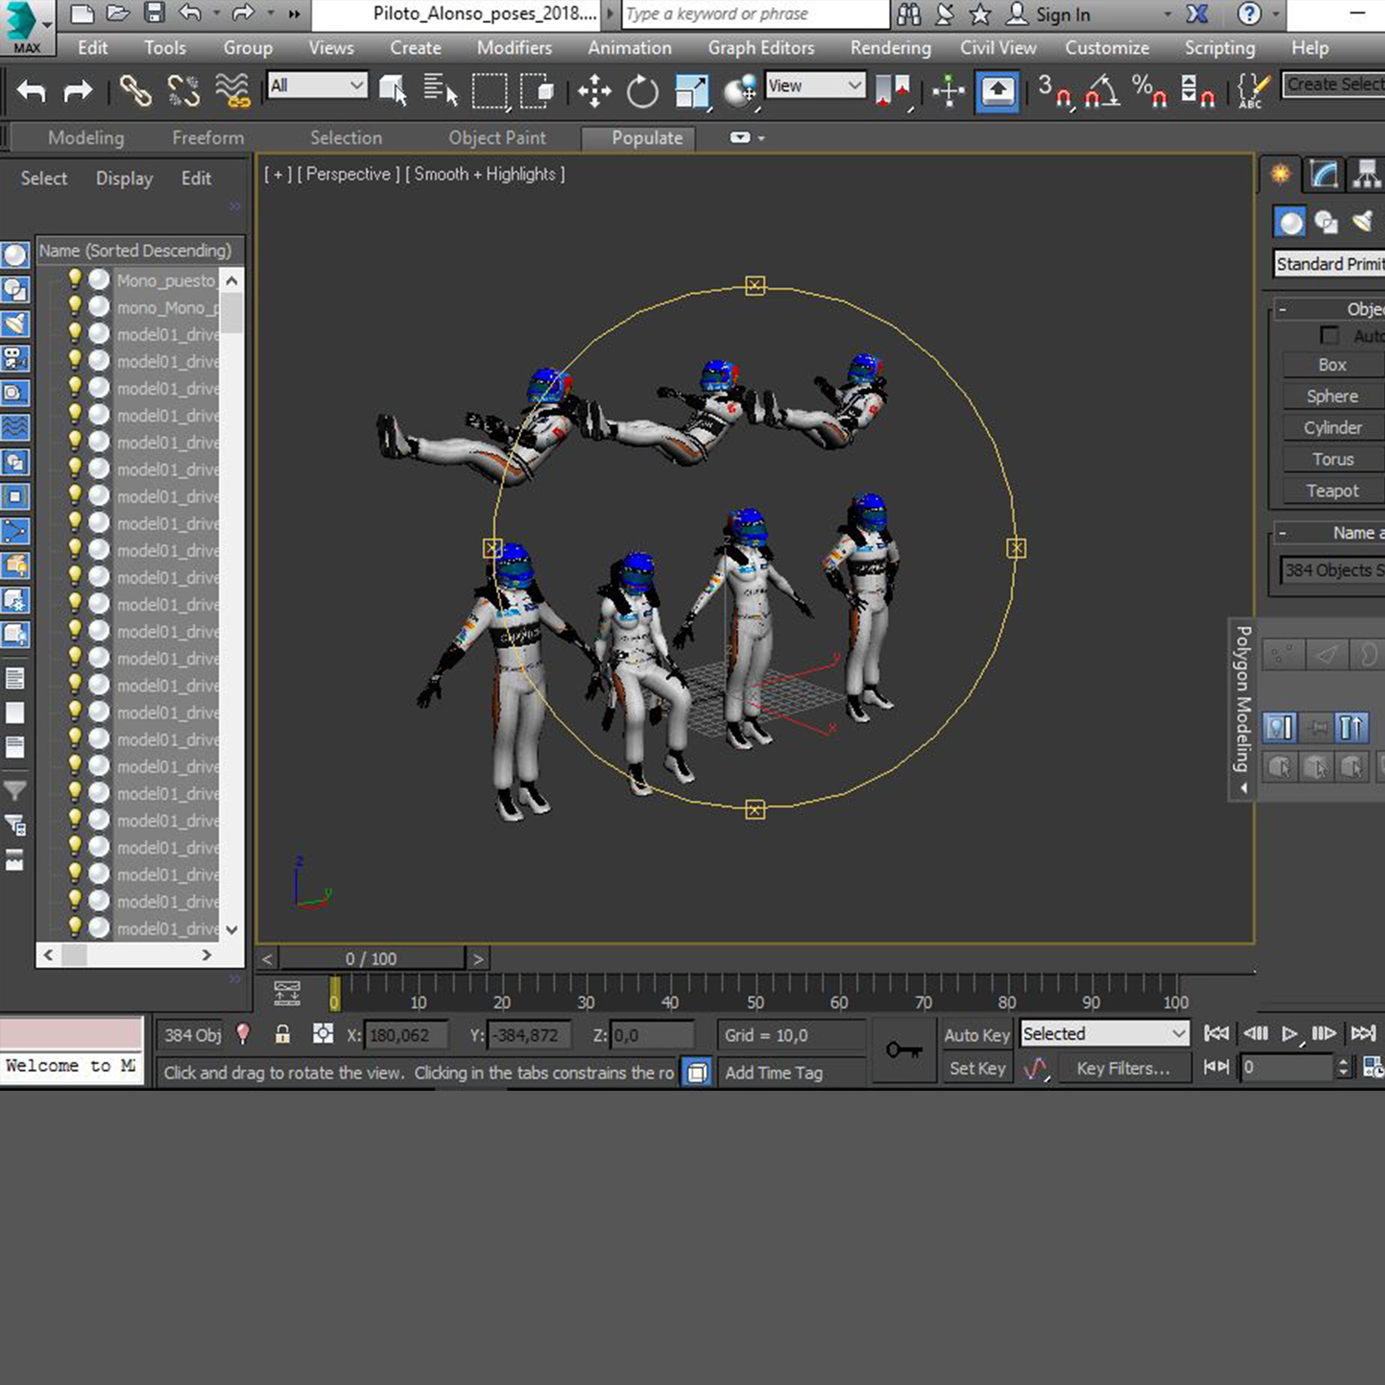
Task: Toggle the Selection Lock padlock
Action: (283, 1034)
